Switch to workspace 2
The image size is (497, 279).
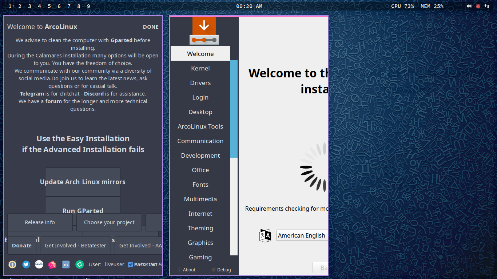[x=20, y=6]
